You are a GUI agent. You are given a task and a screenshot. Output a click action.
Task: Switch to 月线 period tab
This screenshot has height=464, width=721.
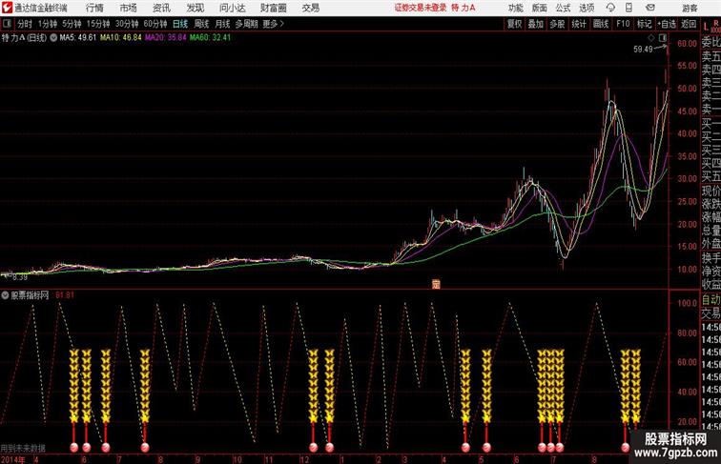pos(222,24)
